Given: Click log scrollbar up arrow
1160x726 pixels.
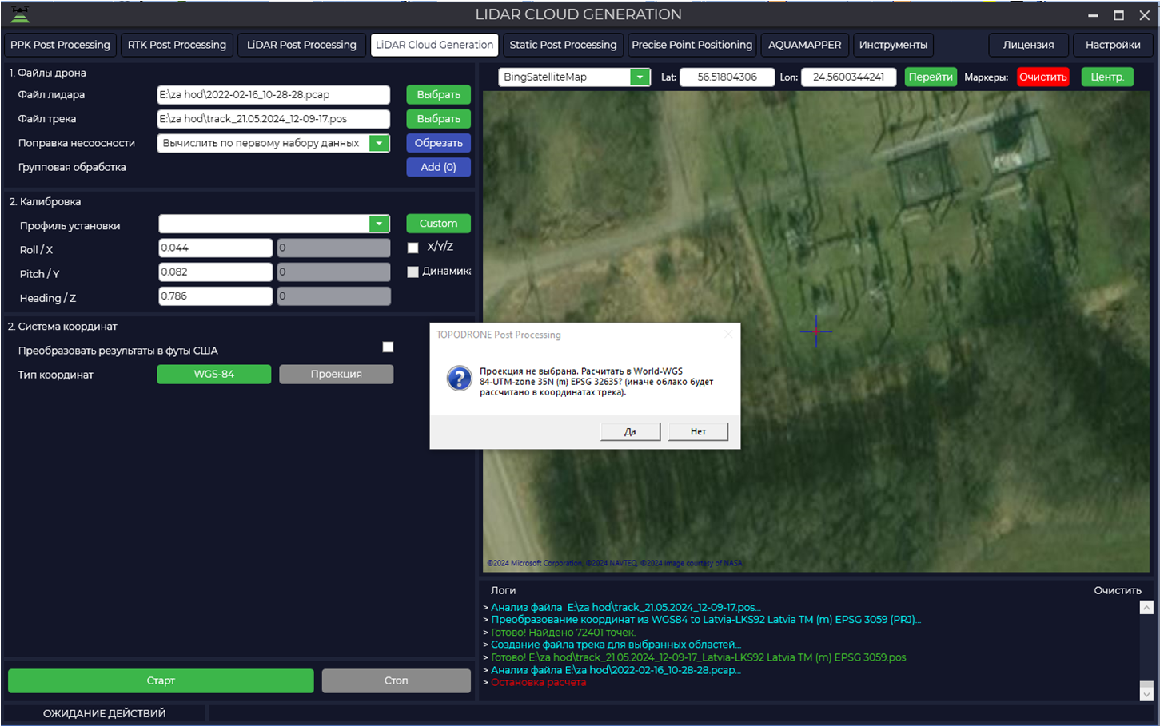Looking at the screenshot, I should pyautogui.click(x=1146, y=608).
